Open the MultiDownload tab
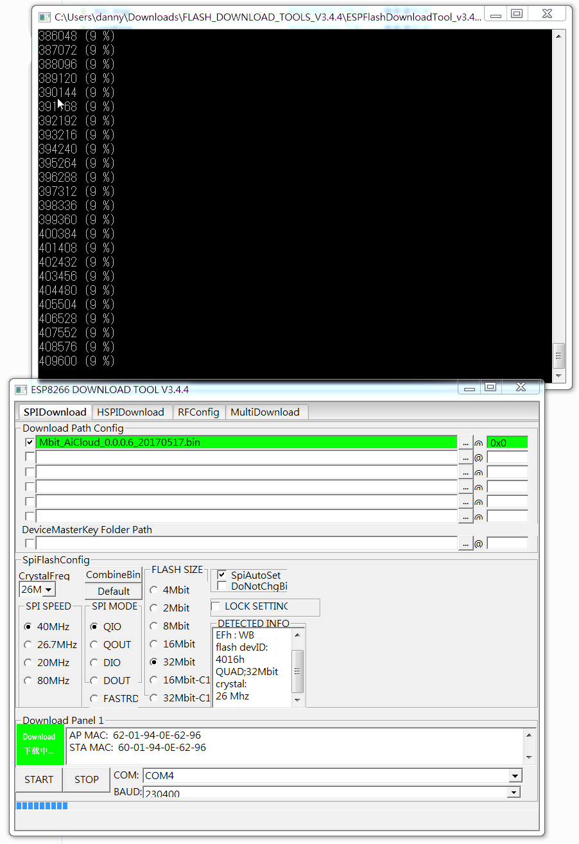 click(x=265, y=412)
